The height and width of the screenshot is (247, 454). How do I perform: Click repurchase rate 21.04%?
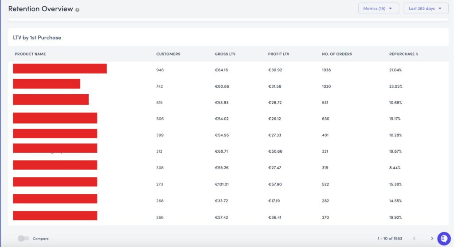click(395, 70)
